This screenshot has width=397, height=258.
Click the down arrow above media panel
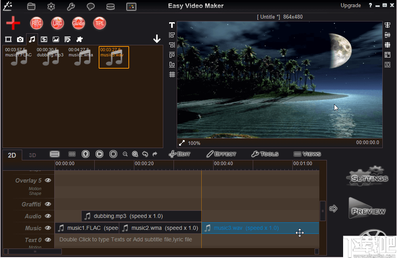[x=157, y=39]
